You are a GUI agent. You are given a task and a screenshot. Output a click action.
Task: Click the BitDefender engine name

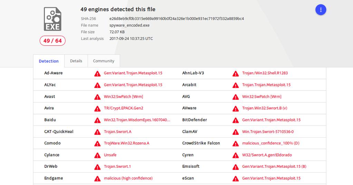pos(195,120)
